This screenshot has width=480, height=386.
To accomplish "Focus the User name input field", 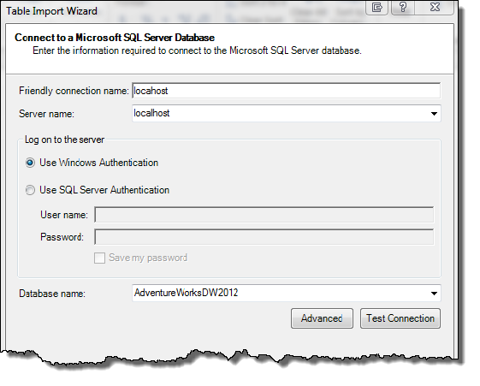I will point(264,215).
